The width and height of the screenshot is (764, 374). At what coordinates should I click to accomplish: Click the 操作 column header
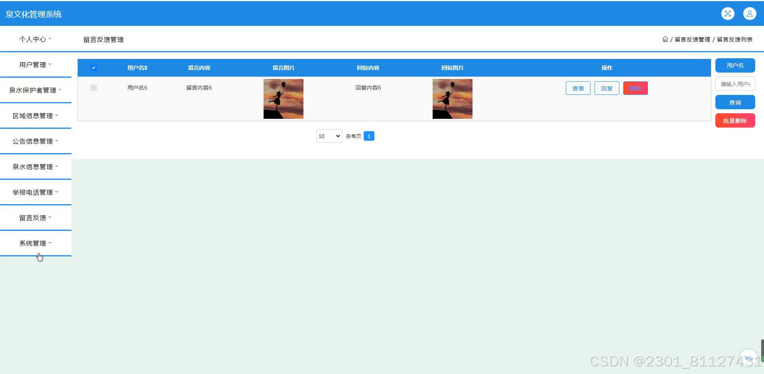pyautogui.click(x=607, y=68)
